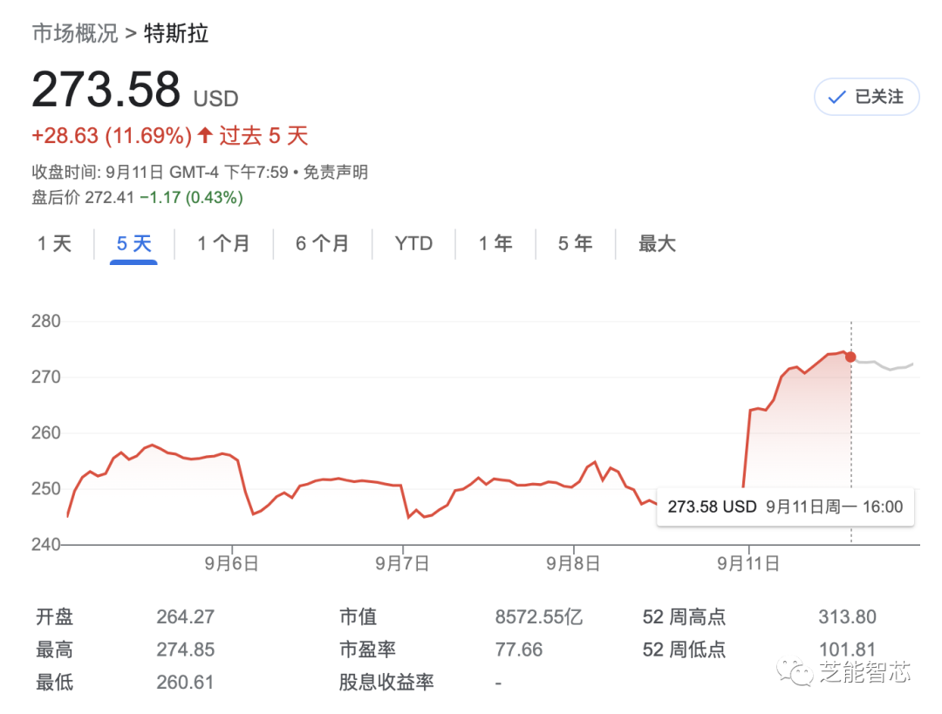The height and width of the screenshot is (714, 942).
Task: Click the 52周高点 value 313.80
Action: click(x=847, y=616)
